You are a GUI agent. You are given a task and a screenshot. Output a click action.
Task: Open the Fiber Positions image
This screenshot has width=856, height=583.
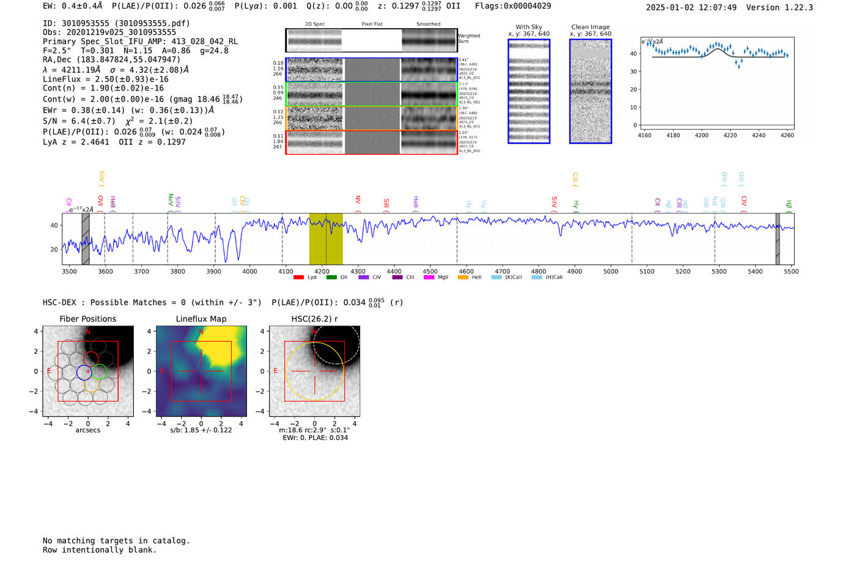click(88, 371)
